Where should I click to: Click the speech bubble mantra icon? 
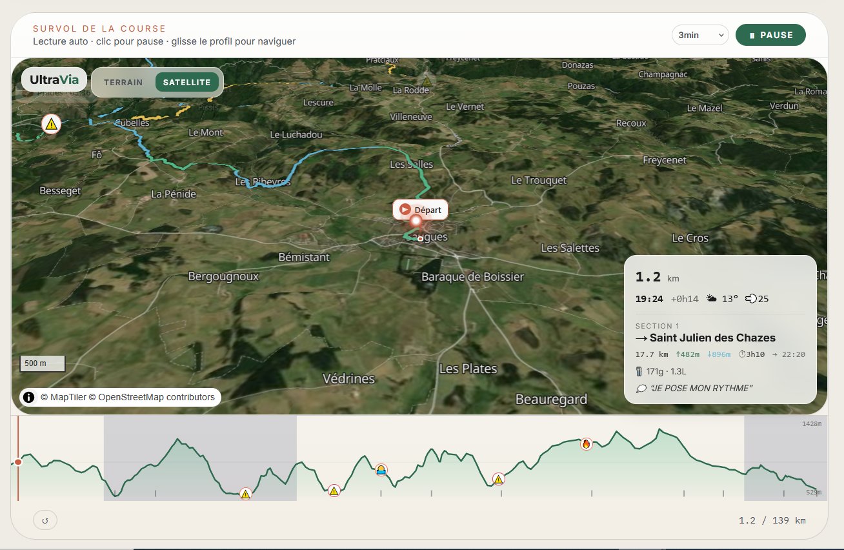coord(641,389)
